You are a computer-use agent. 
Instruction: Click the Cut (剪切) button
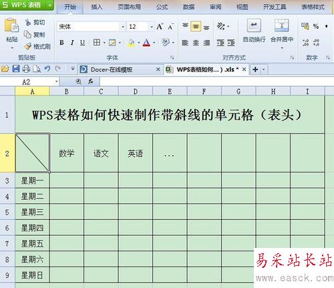(x=35, y=22)
